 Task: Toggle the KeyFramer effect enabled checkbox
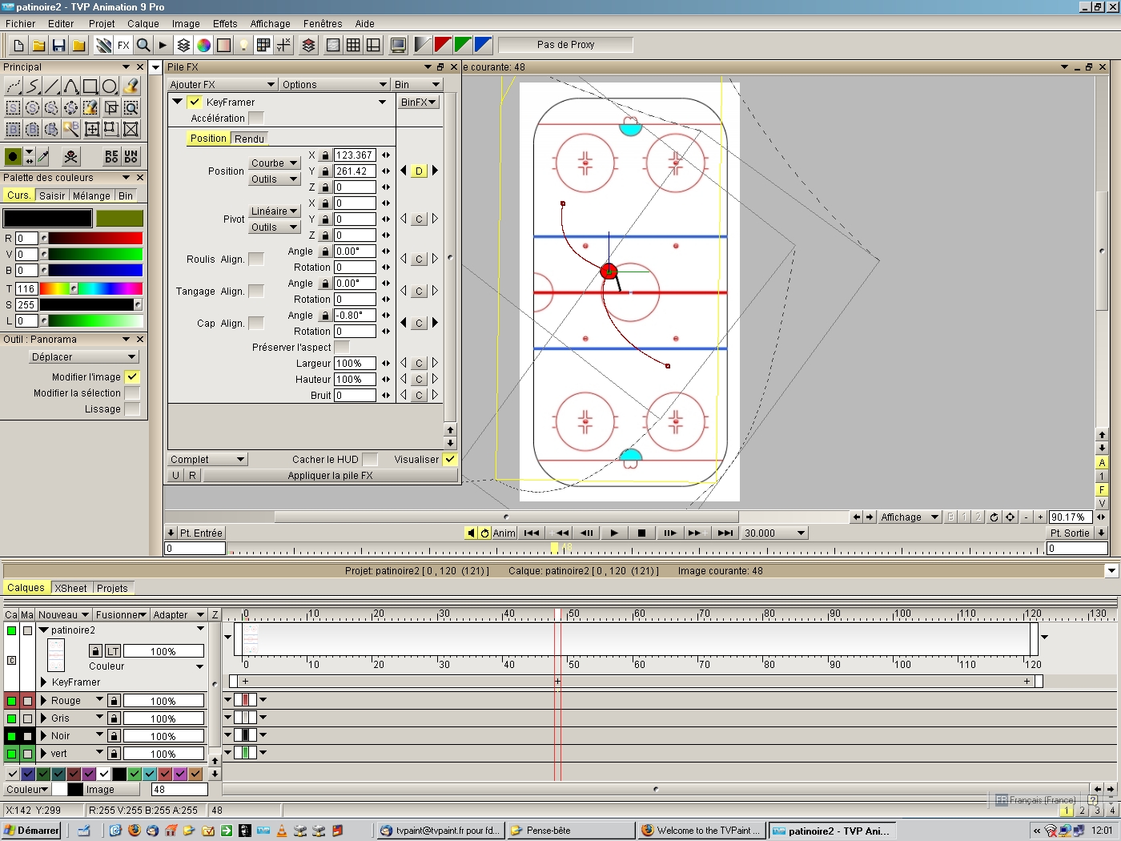(195, 102)
